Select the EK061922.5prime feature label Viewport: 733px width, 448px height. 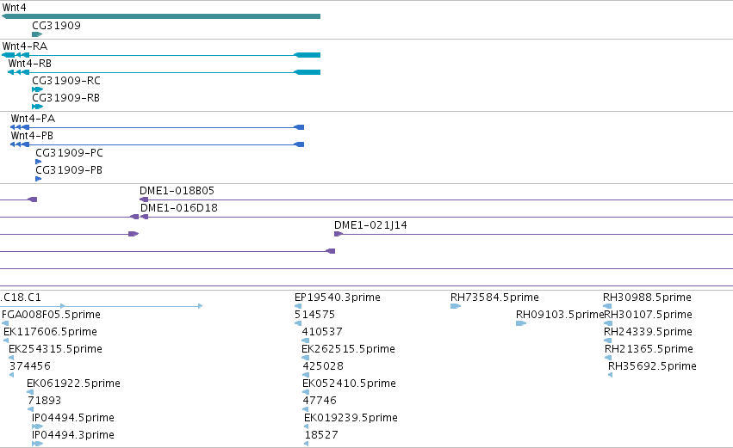click(73, 384)
